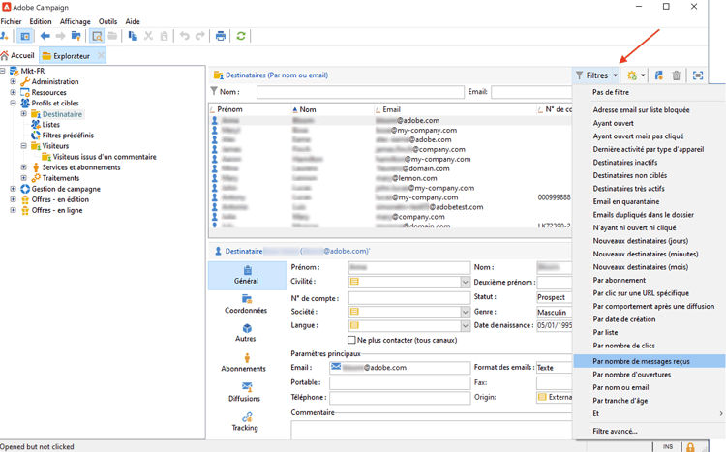Expand the Gestion de campagne node
This screenshot has width=726, height=452.
(13, 189)
